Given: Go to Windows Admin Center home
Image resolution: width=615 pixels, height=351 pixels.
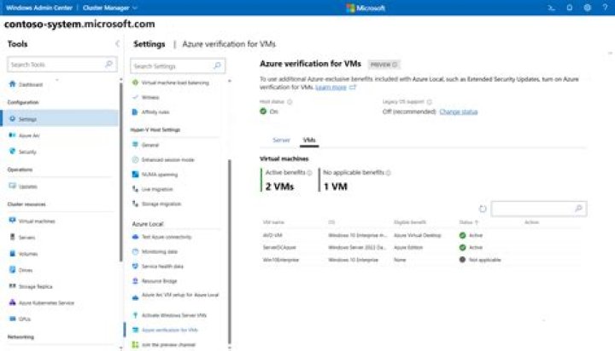Looking at the screenshot, I should pos(39,8).
